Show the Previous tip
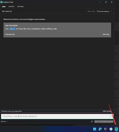 (10, 34)
